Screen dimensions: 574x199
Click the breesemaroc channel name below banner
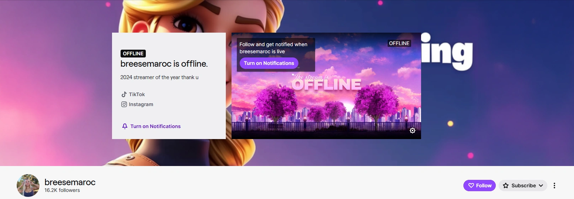point(70,182)
